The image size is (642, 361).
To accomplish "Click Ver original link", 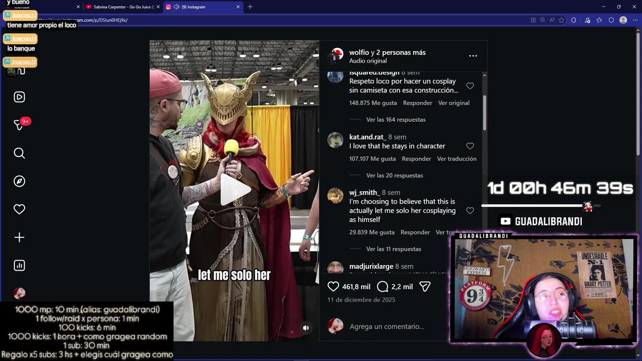I will coord(454,103).
